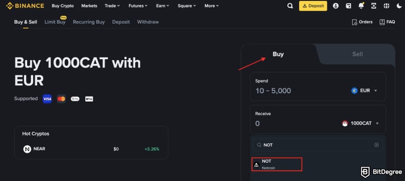Select the NOT Notcoin result
405x181 pixels.
[277, 164]
